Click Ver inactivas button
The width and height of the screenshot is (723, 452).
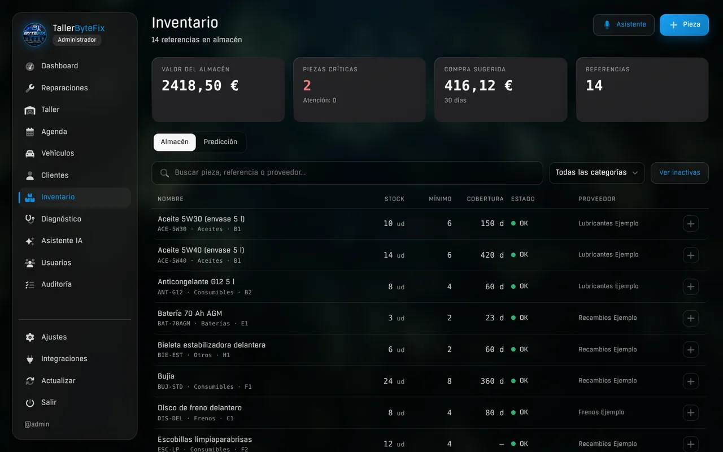coord(680,173)
